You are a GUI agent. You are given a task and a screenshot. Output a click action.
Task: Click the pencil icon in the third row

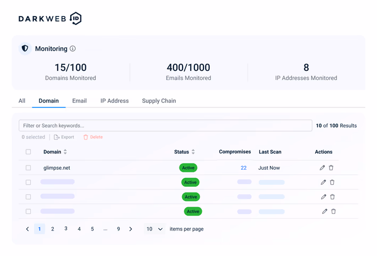pos(324,197)
